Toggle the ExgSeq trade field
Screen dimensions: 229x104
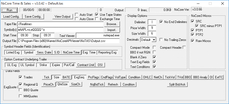(79, 77)
